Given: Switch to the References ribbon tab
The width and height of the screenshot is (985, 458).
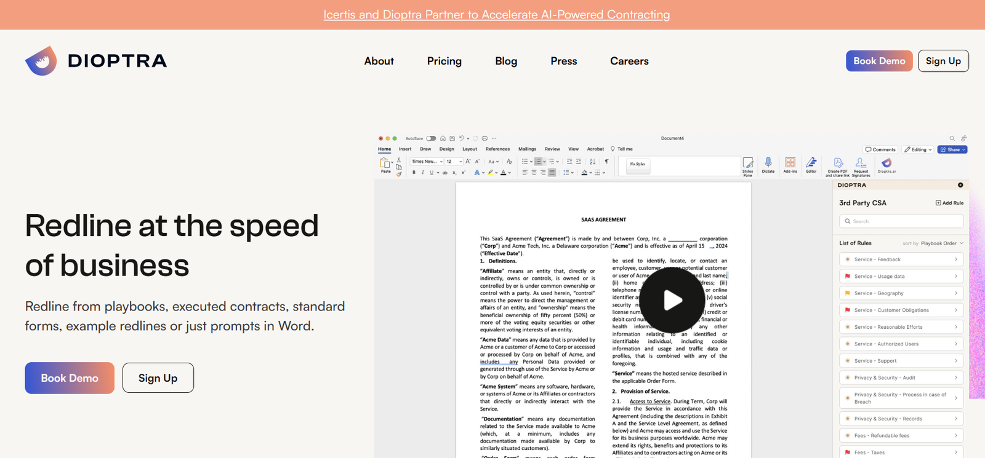Looking at the screenshot, I should [497, 149].
